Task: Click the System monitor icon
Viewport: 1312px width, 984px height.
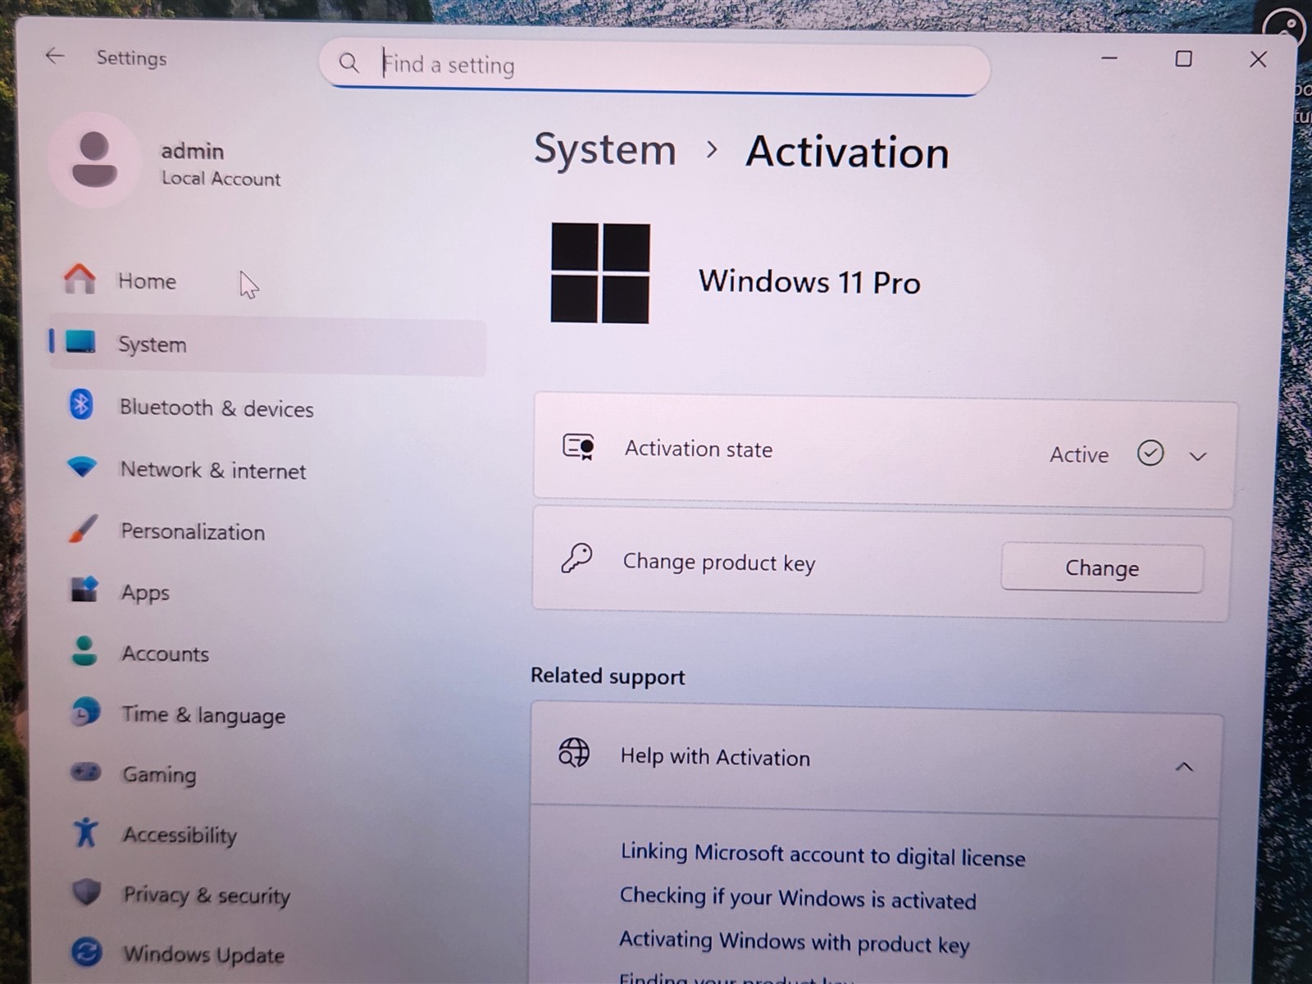Action: 80,341
